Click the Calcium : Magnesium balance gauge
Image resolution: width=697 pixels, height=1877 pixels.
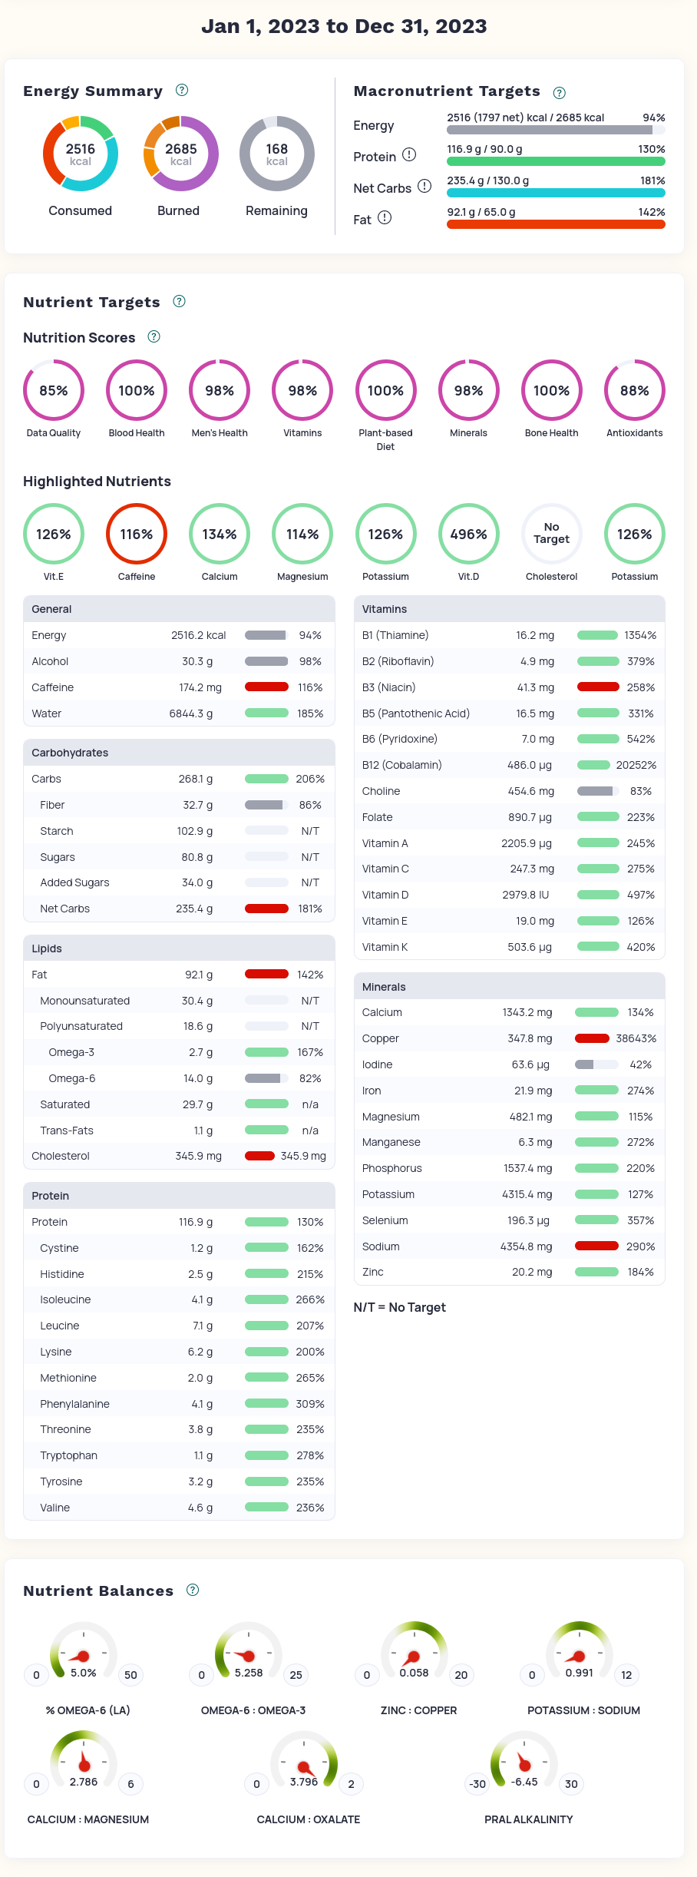(84, 1763)
